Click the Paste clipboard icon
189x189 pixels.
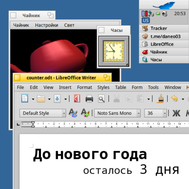[x=140, y=99]
